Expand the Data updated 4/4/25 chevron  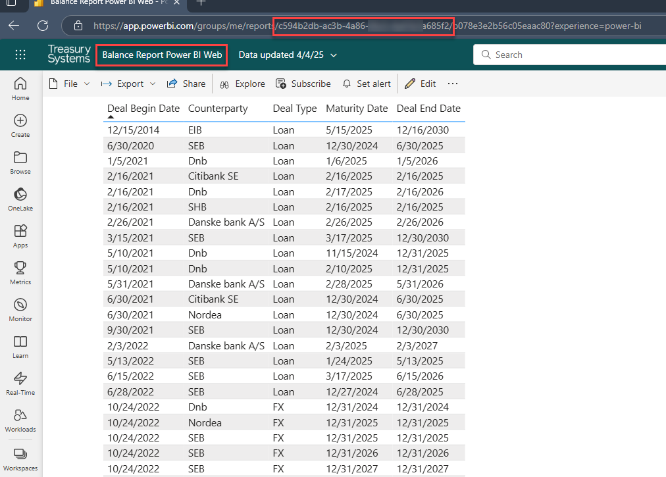(x=334, y=55)
